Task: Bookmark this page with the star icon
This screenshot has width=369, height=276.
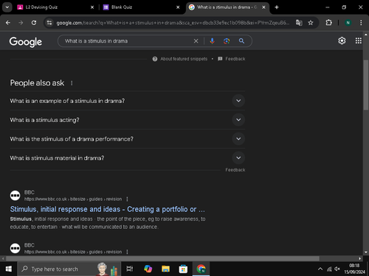Action: (x=311, y=23)
